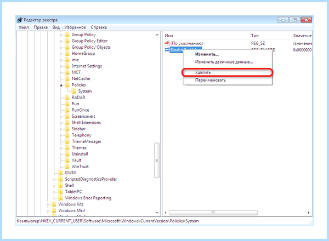Image resolution: width=329 pixels, height=241 pixels.
Task: Expand the Windows Error Reporting key
Action: click(54, 198)
